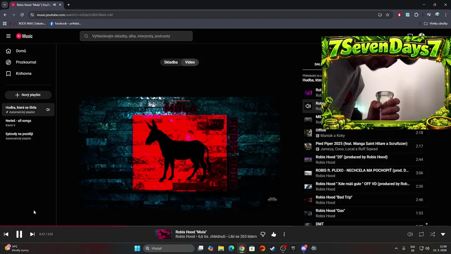451x254 pixels.
Task: Switch to Skladba mode
Action: [171, 62]
